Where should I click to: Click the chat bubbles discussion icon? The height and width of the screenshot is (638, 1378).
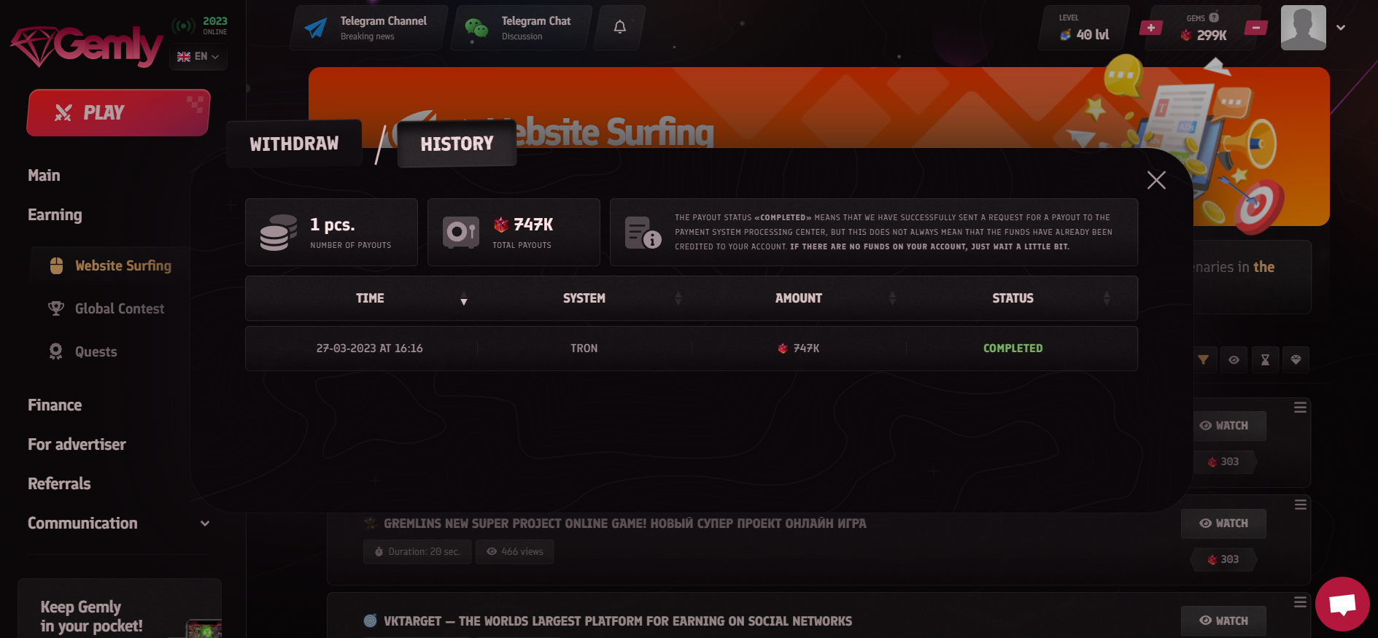click(x=476, y=28)
